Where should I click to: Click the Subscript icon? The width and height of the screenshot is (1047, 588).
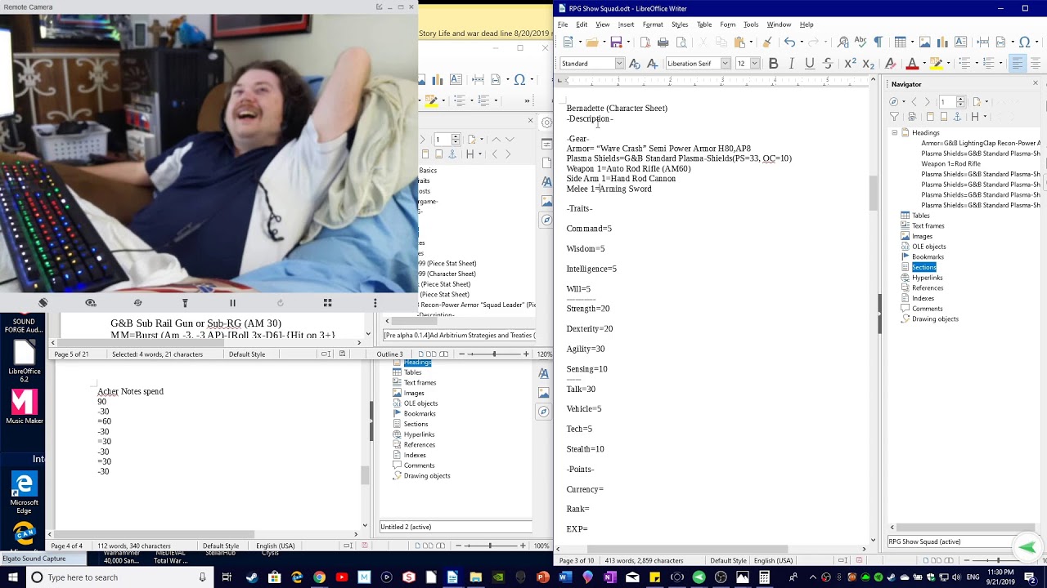869,64
